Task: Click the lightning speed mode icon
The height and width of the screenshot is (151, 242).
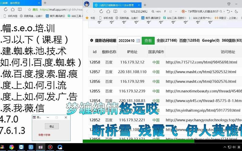Action: (165, 11)
